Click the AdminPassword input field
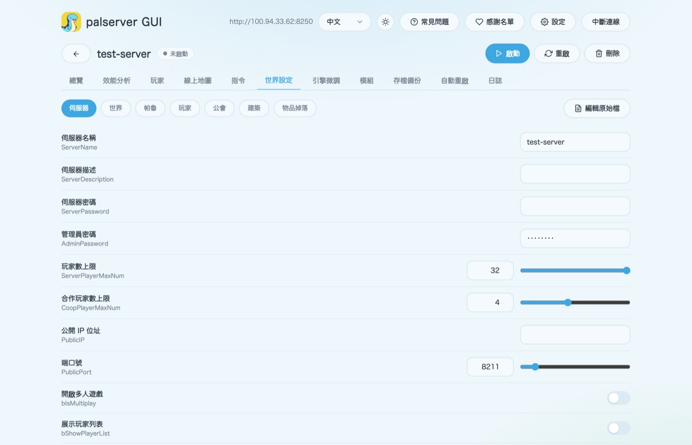 [575, 238]
